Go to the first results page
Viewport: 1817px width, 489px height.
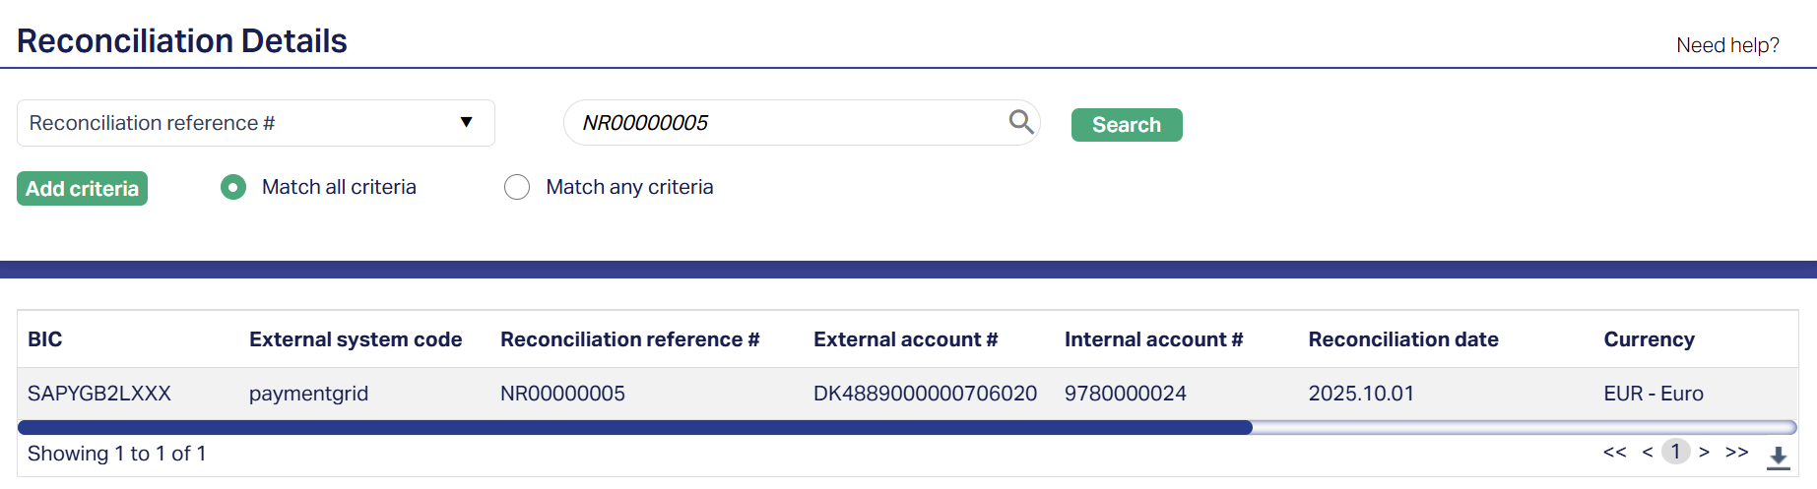tap(1614, 453)
